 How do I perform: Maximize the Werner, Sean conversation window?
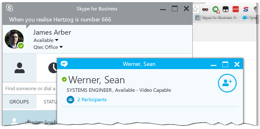click(225, 64)
